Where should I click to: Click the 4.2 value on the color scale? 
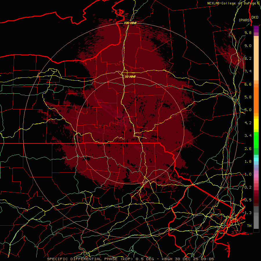248,123
